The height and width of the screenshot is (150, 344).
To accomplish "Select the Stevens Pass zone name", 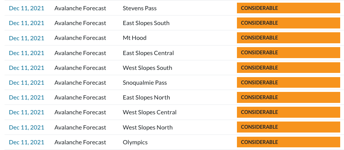I will pos(139,8).
